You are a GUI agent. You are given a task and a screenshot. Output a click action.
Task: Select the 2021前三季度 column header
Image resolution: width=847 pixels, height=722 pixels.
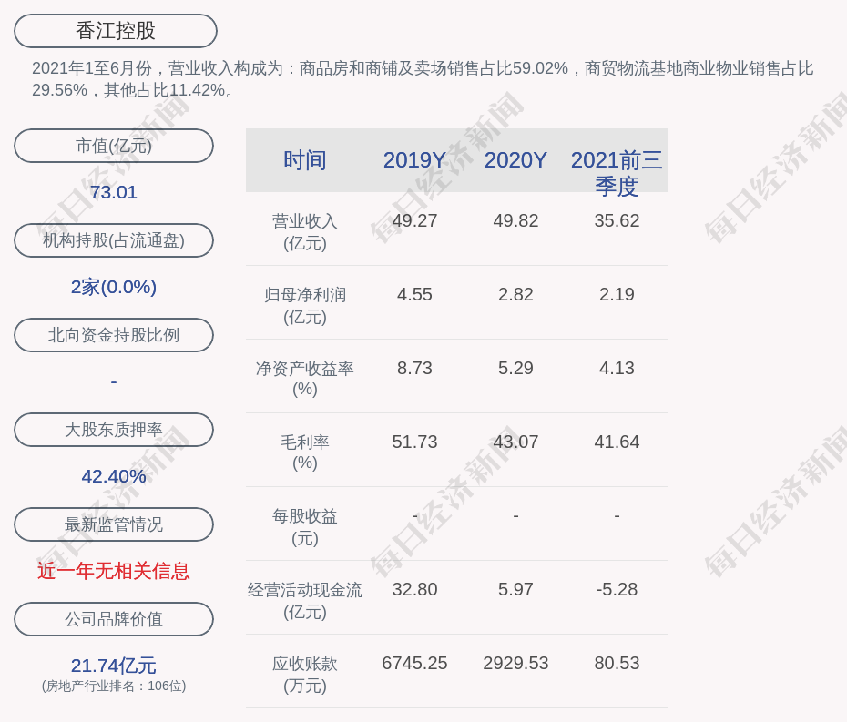coord(617,173)
